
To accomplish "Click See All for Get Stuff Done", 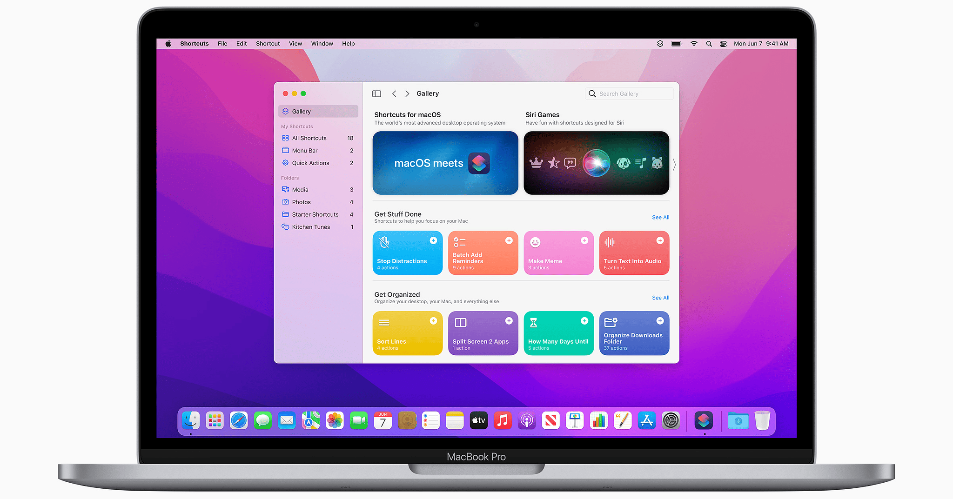I will (x=660, y=217).
